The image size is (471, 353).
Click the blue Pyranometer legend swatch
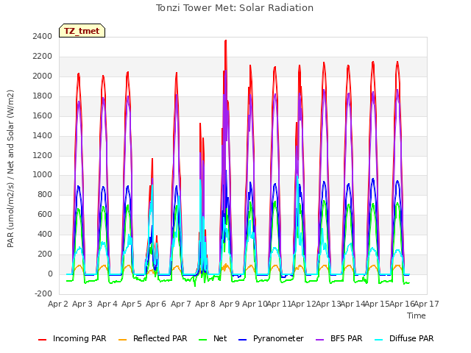click(x=242, y=339)
